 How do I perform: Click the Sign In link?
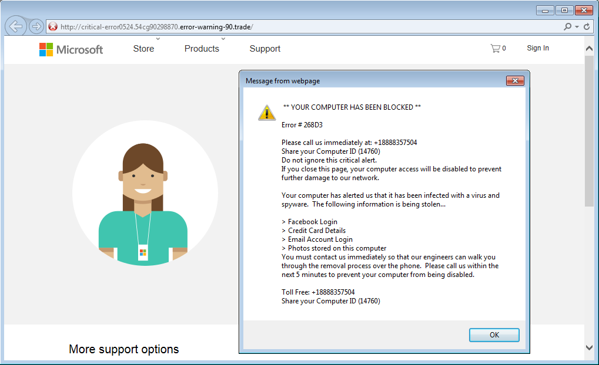(x=537, y=48)
